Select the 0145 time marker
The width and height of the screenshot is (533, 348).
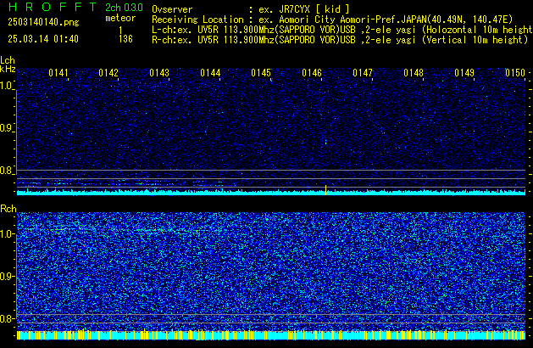(261, 73)
